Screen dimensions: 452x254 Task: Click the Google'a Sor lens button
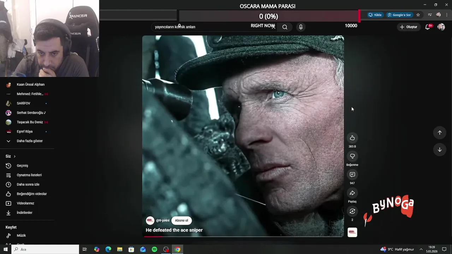coord(399,15)
